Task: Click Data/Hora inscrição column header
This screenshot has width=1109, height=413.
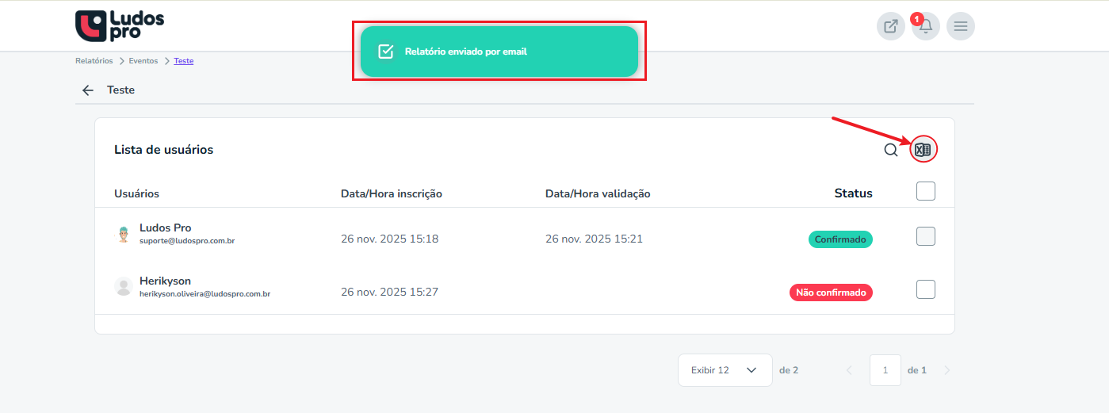Action: pos(392,193)
